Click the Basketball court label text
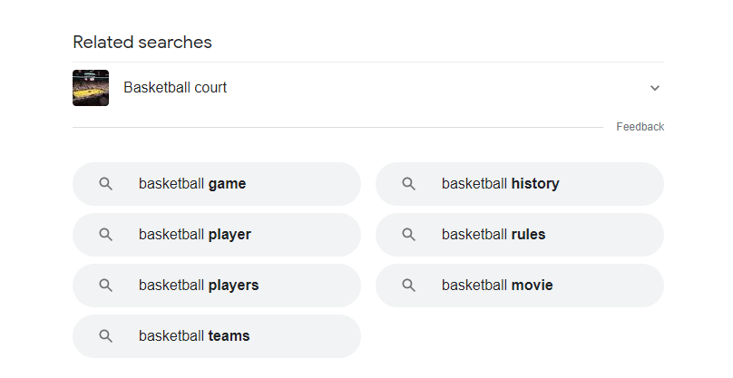 pos(175,87)
